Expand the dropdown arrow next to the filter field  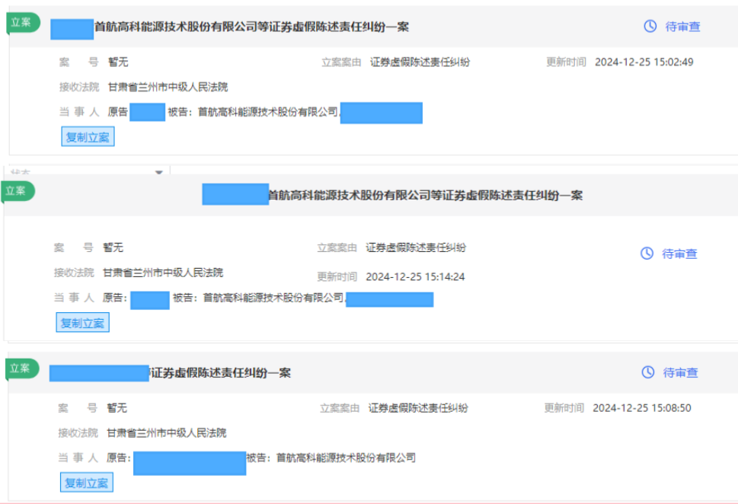(158, 173)
